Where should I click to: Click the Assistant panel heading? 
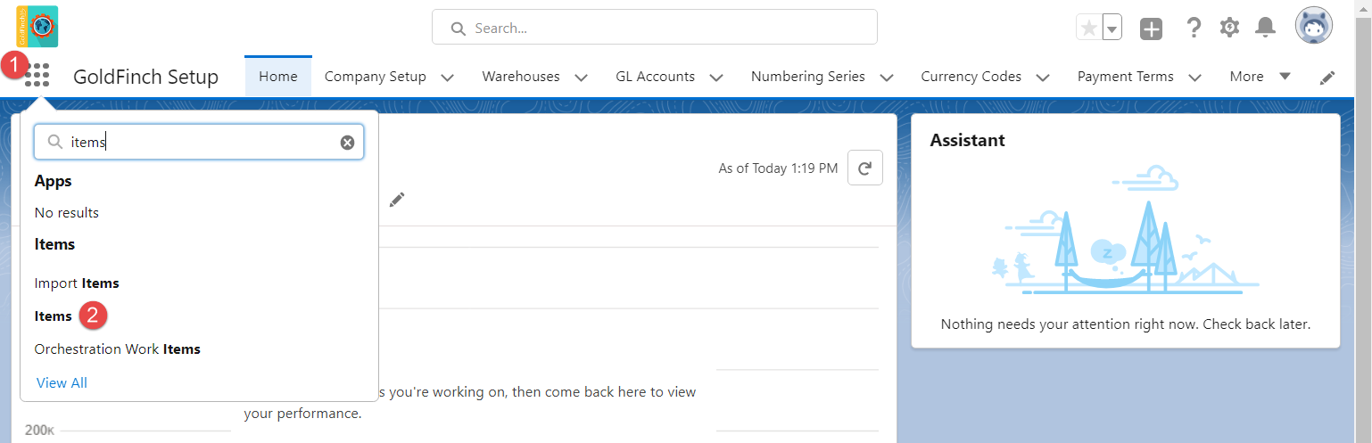[968, 140]
